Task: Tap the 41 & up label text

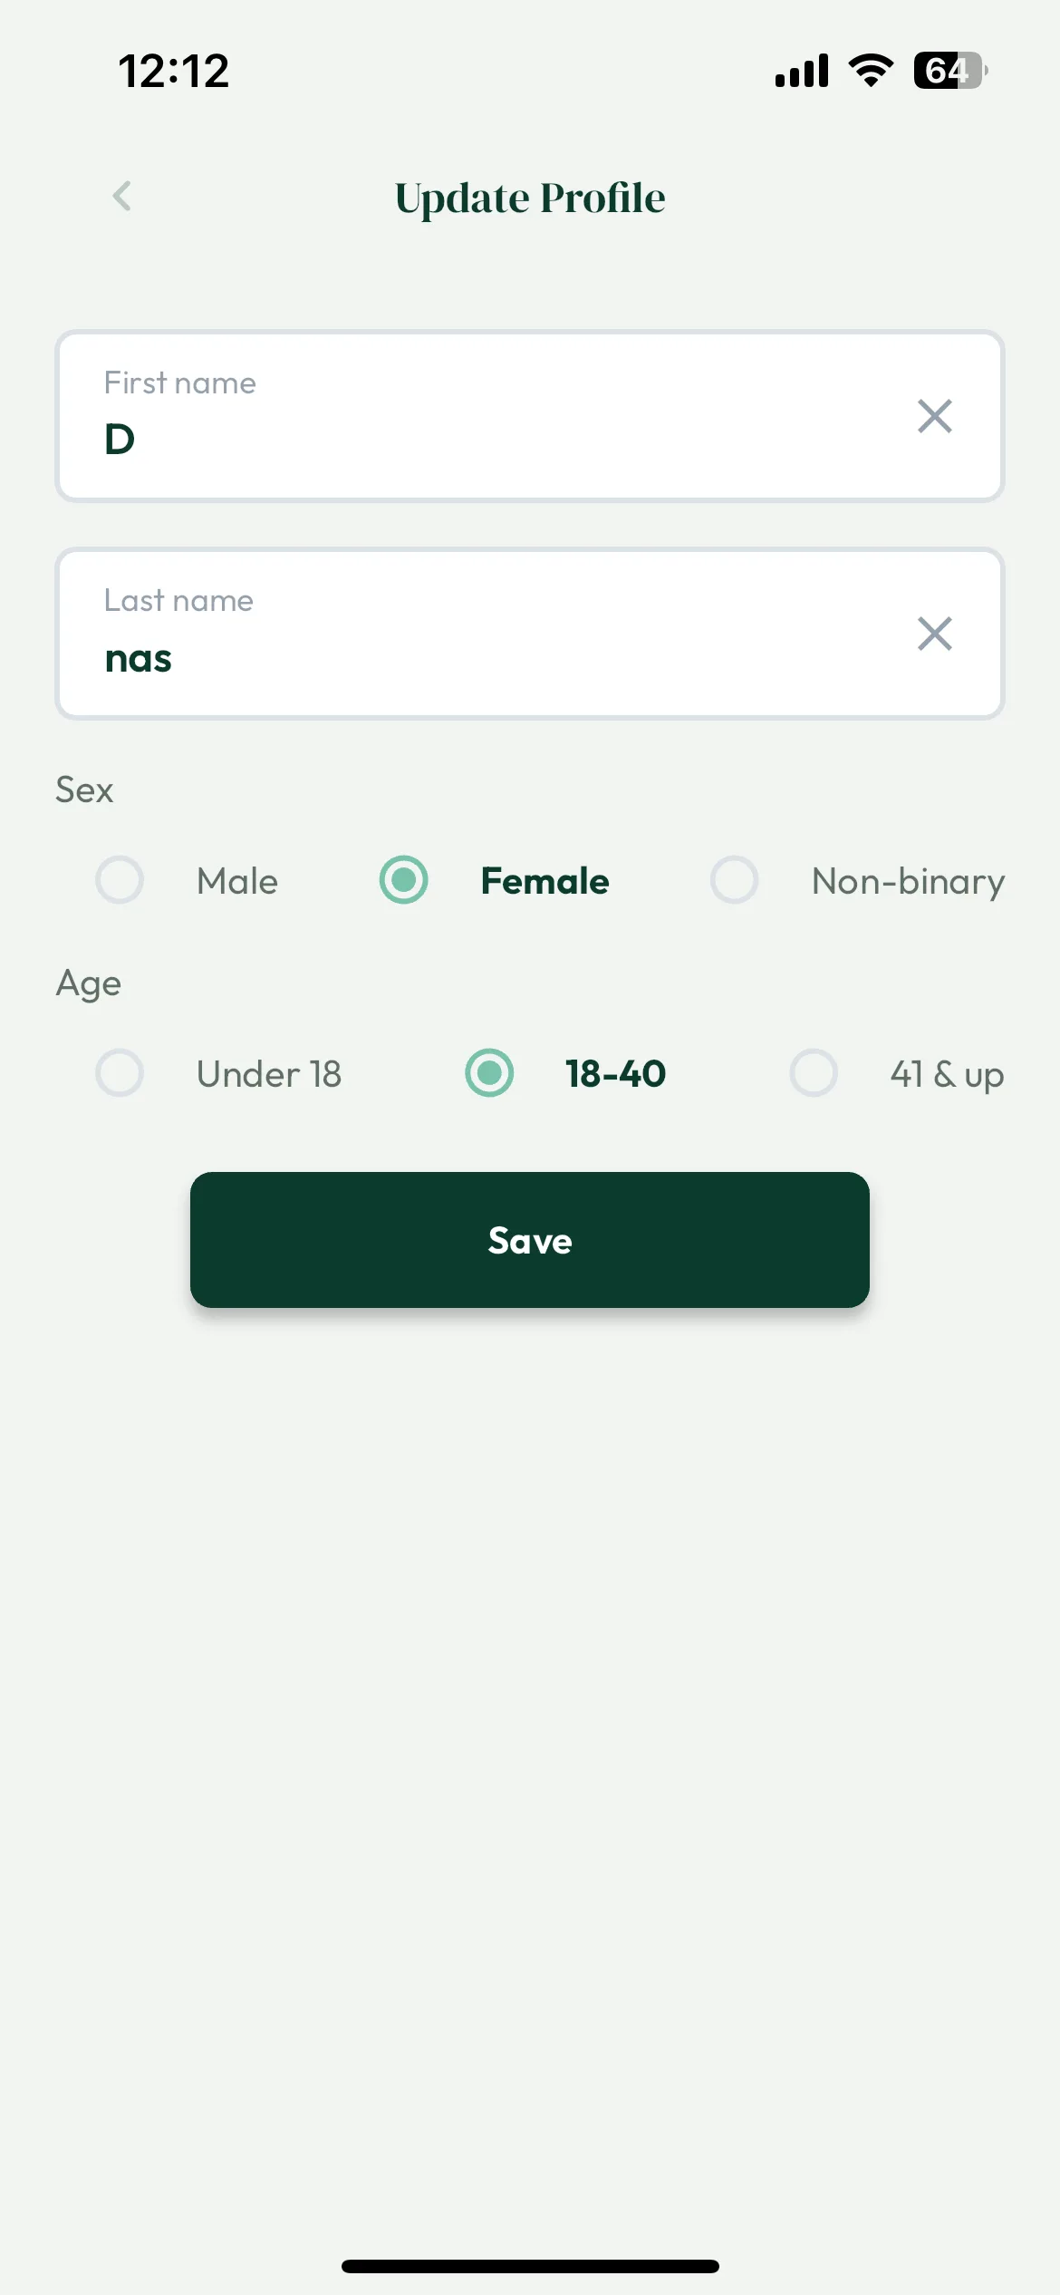Action: point(947,1075)
